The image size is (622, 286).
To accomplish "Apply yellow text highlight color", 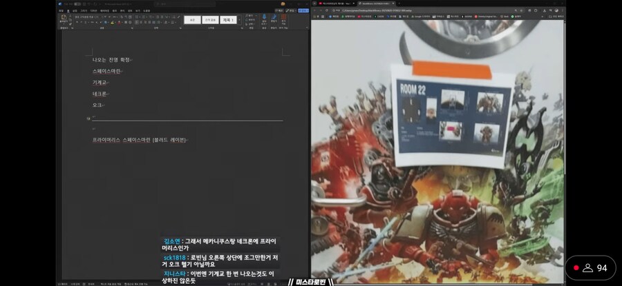I will point(112,23).
